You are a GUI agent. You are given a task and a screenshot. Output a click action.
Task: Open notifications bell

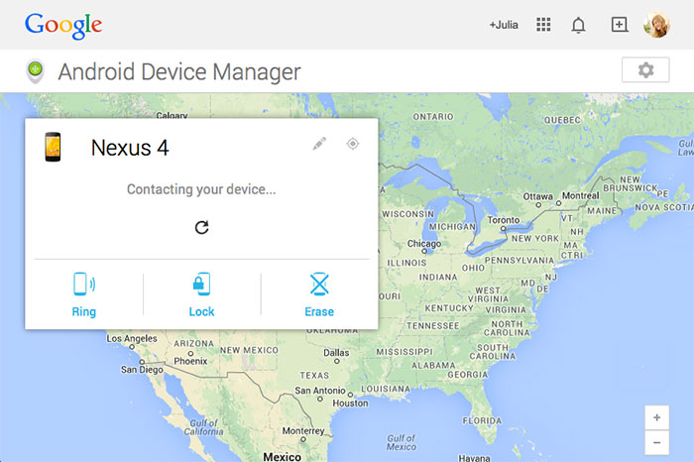click(x=578, y=25)
